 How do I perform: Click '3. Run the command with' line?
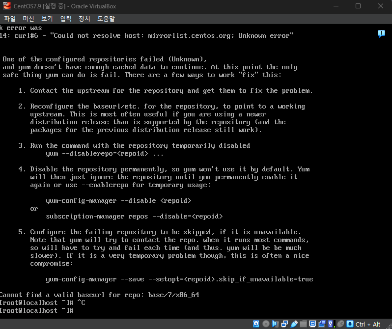click(x=134, y=146)
